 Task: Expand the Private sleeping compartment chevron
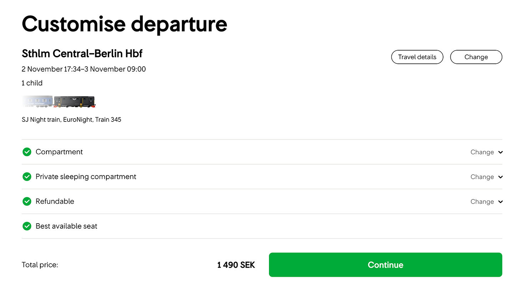tap(501, 177)
